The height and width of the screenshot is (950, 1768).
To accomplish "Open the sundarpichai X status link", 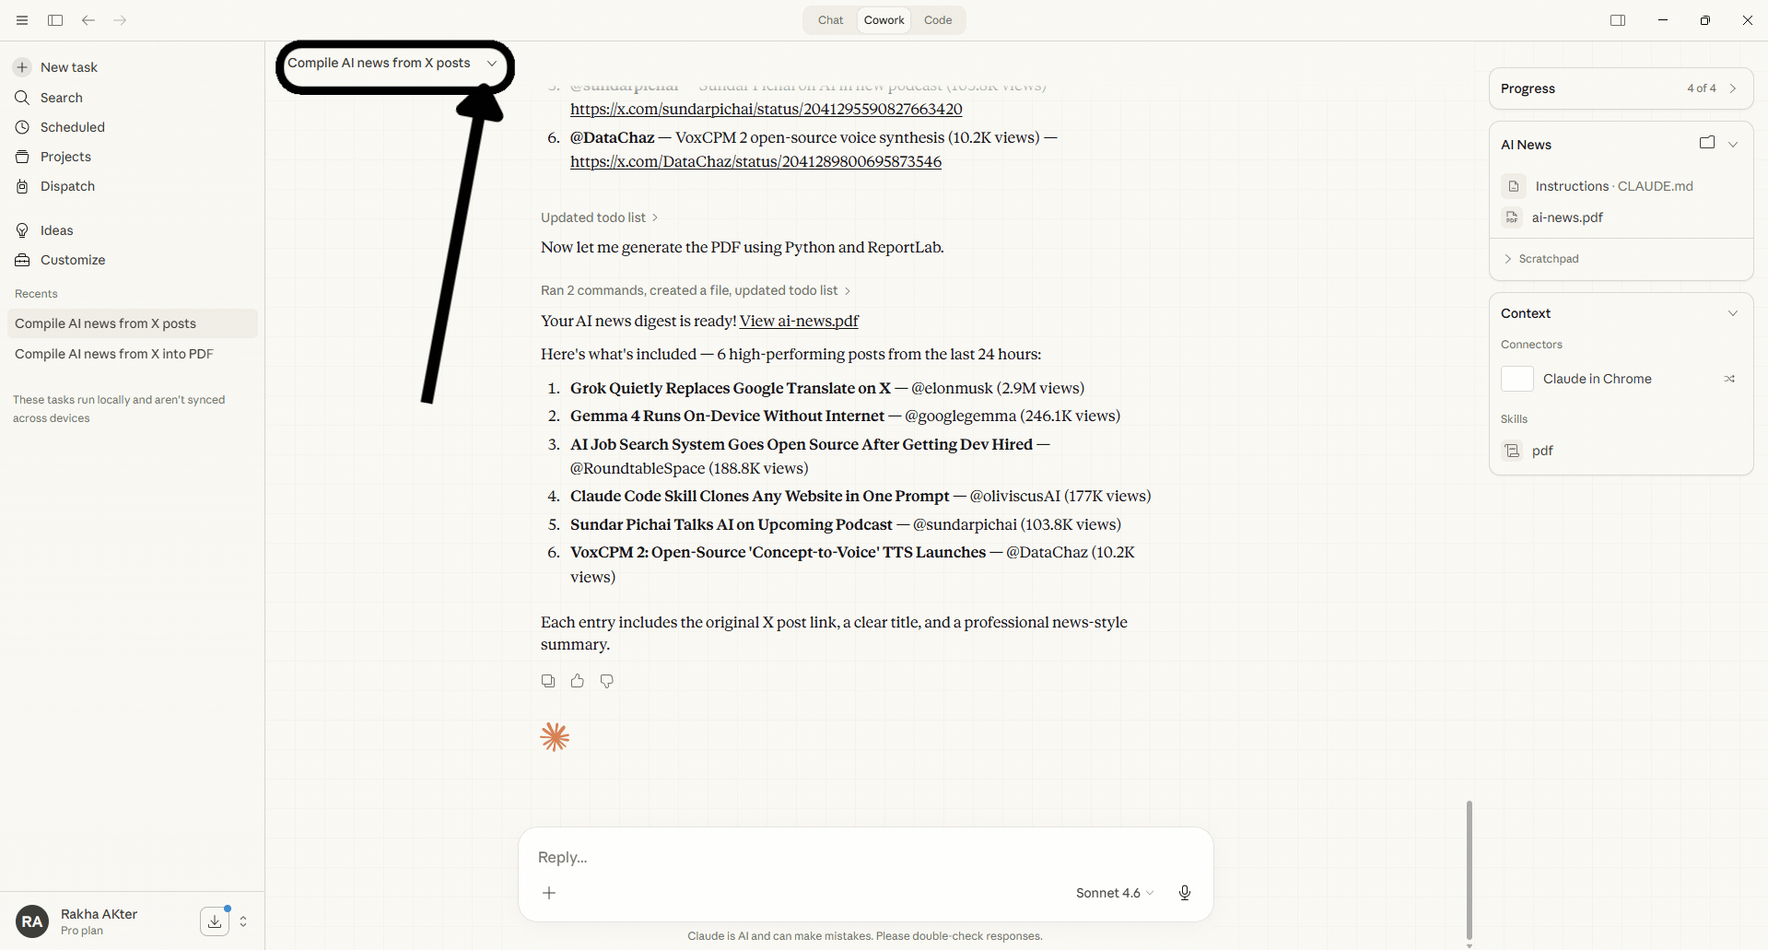I will pyautogui.click(x=767, y=109).
